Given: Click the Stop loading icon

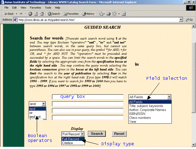Looking at the screenshot, I should click(30, 14).
